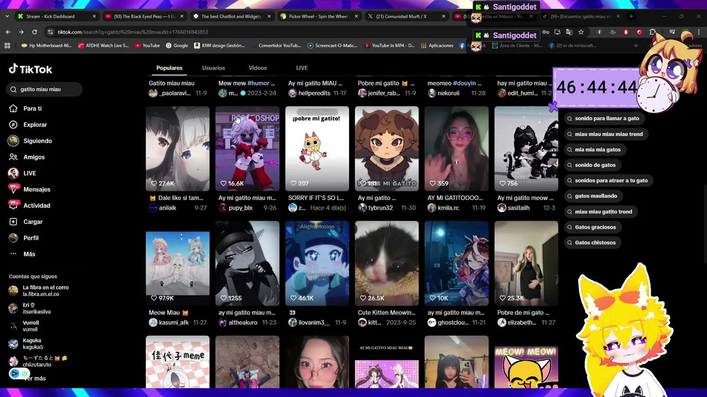Open the Mensajes inbox icon
The width and height of the screenshot is (707, 397).
13,189
